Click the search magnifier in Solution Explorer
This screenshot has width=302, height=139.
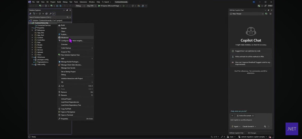pos(67,17)
